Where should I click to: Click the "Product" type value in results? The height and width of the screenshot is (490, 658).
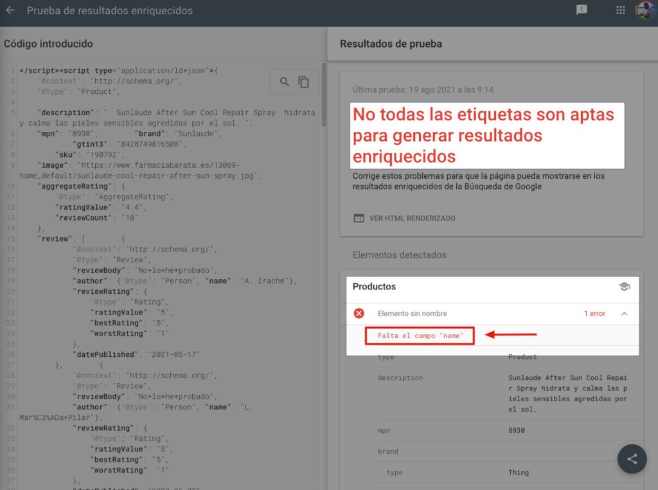tap(522, 357)
